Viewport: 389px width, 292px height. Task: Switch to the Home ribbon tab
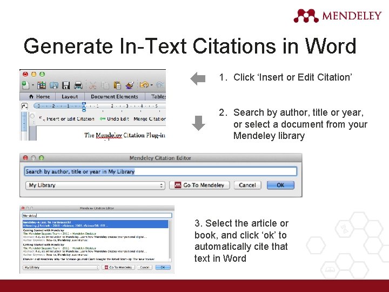coord(39,97)
